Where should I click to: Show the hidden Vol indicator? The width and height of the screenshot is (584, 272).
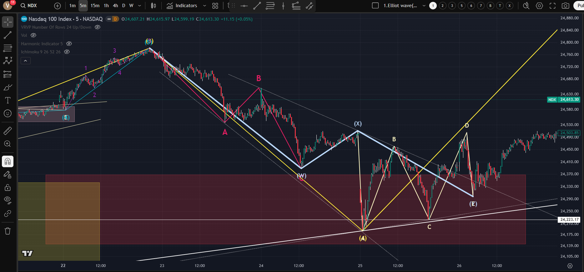tap(33, 35)
